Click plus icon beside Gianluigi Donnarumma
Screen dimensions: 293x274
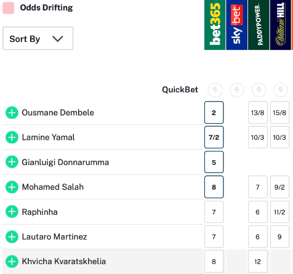pos(12,162)
